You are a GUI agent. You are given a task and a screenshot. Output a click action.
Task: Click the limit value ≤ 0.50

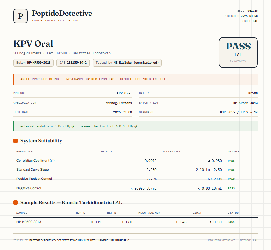[215, 222]
